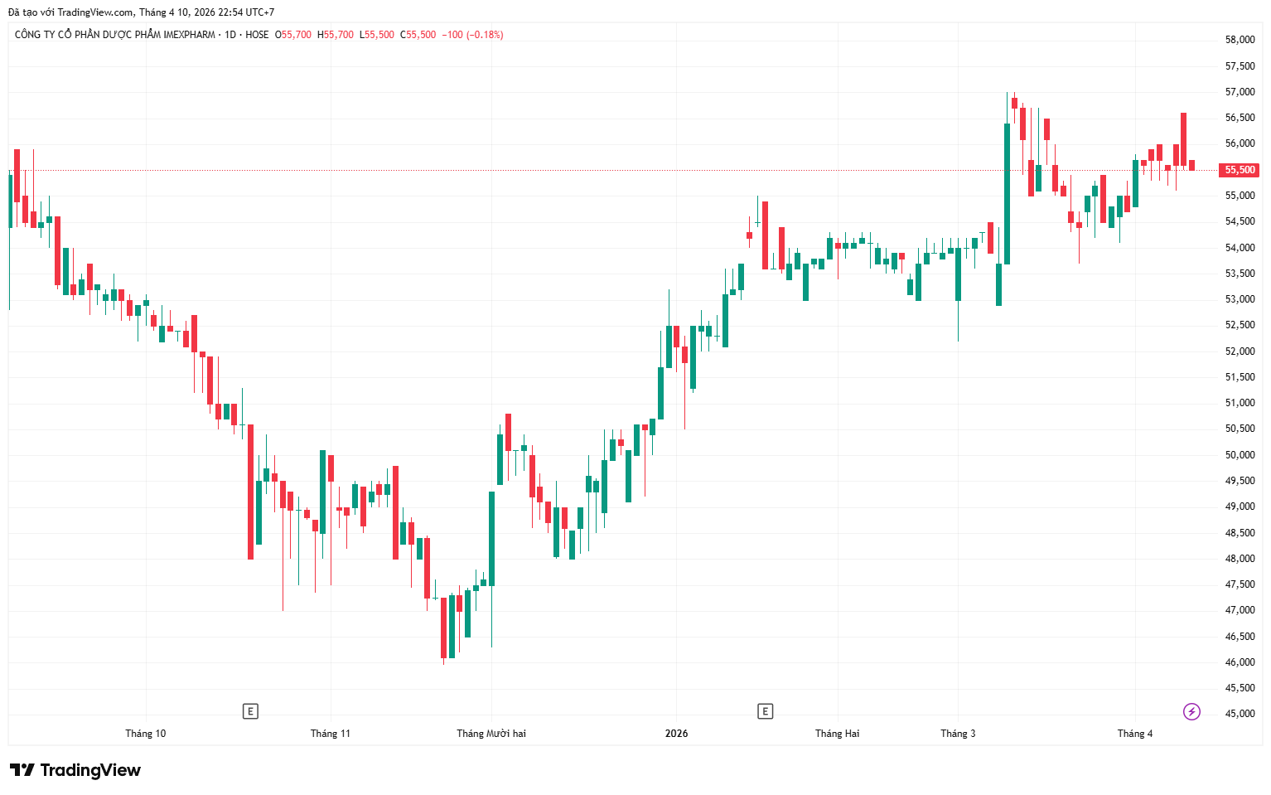1271x795 pixels.
Task: Select Tháng Hai on the time axis
Action: [x=837, y=734]
